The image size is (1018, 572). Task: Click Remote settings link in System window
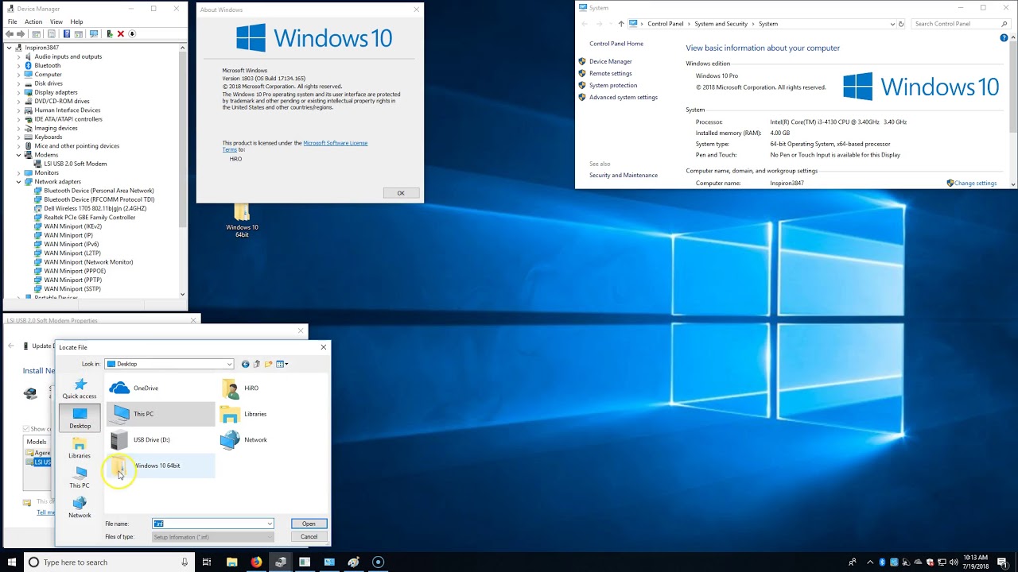[x=611, y=73]
